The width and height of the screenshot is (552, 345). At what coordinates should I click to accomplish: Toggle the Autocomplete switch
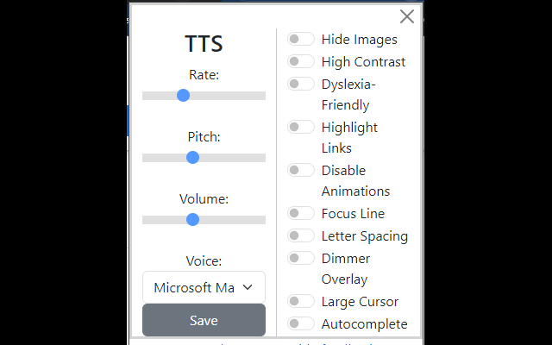[300, 323]
